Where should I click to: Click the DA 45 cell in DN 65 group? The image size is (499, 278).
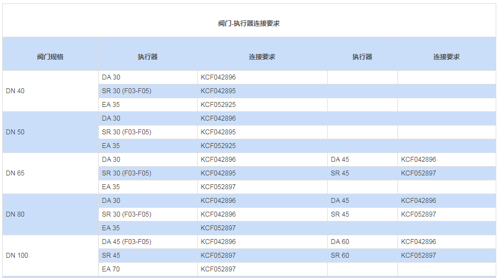coord(340,160)
